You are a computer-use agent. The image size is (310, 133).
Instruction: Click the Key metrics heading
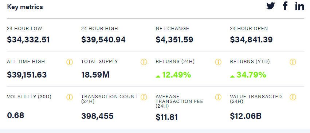pyautogui.click(x=25, y=7)
